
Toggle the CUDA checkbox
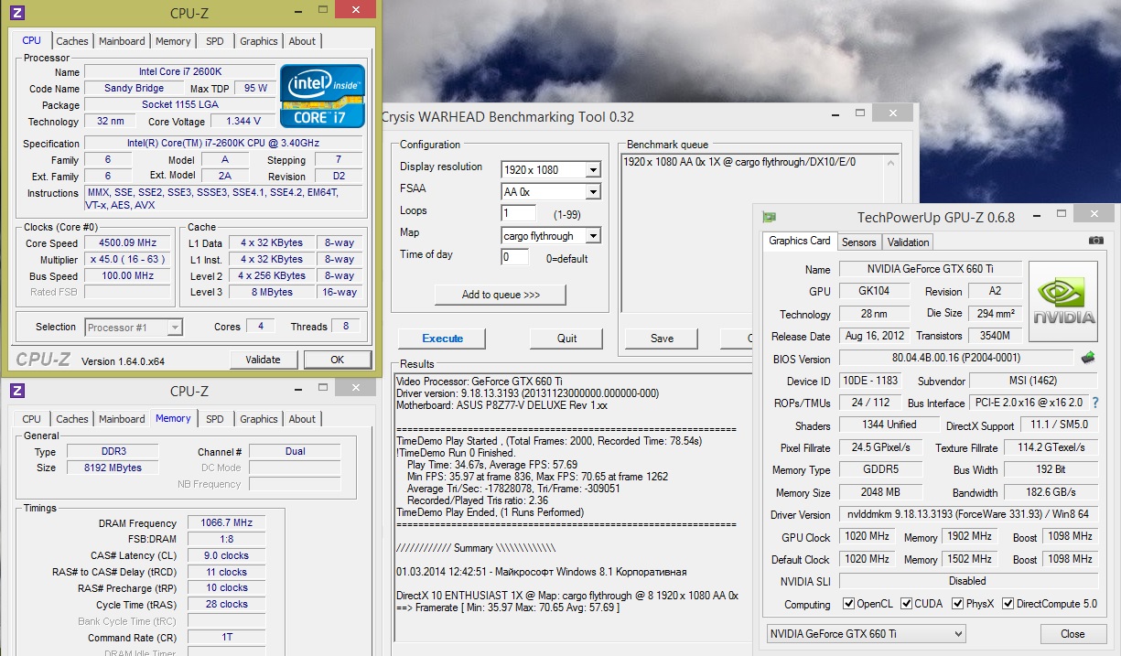coord(907,604)
